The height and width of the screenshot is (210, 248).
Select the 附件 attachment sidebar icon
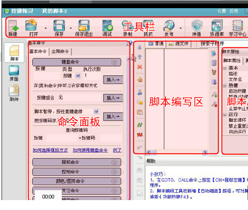click(x=14, y=93)
